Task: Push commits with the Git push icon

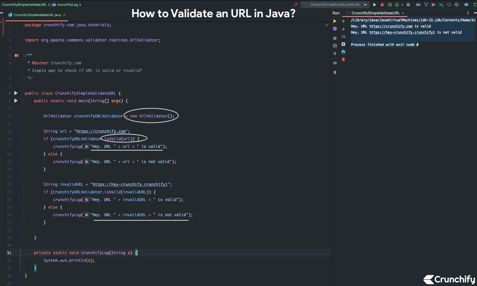Action: [434, 5]
